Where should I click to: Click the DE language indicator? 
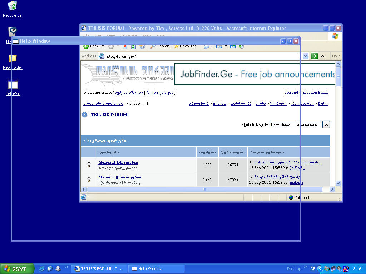(313, 269)
